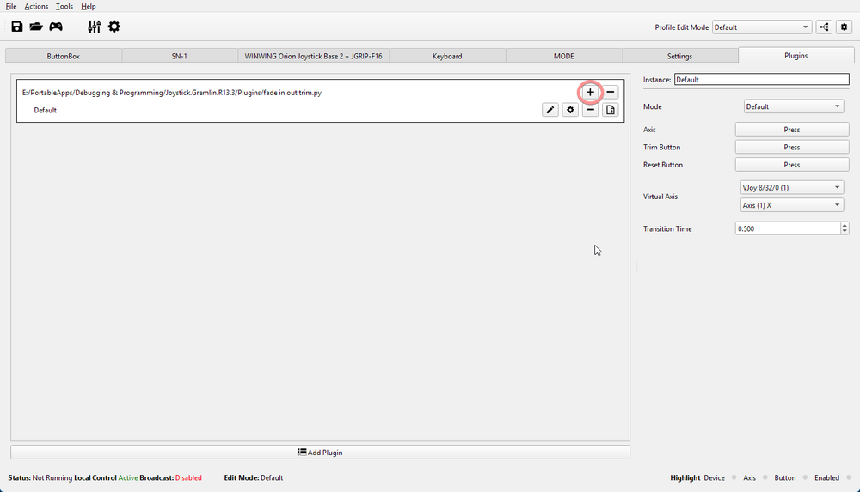The height and width of the screenshot is (492, 860).
Task: Expand the plugin Mode dropdown
Action: tap(794, 106)
